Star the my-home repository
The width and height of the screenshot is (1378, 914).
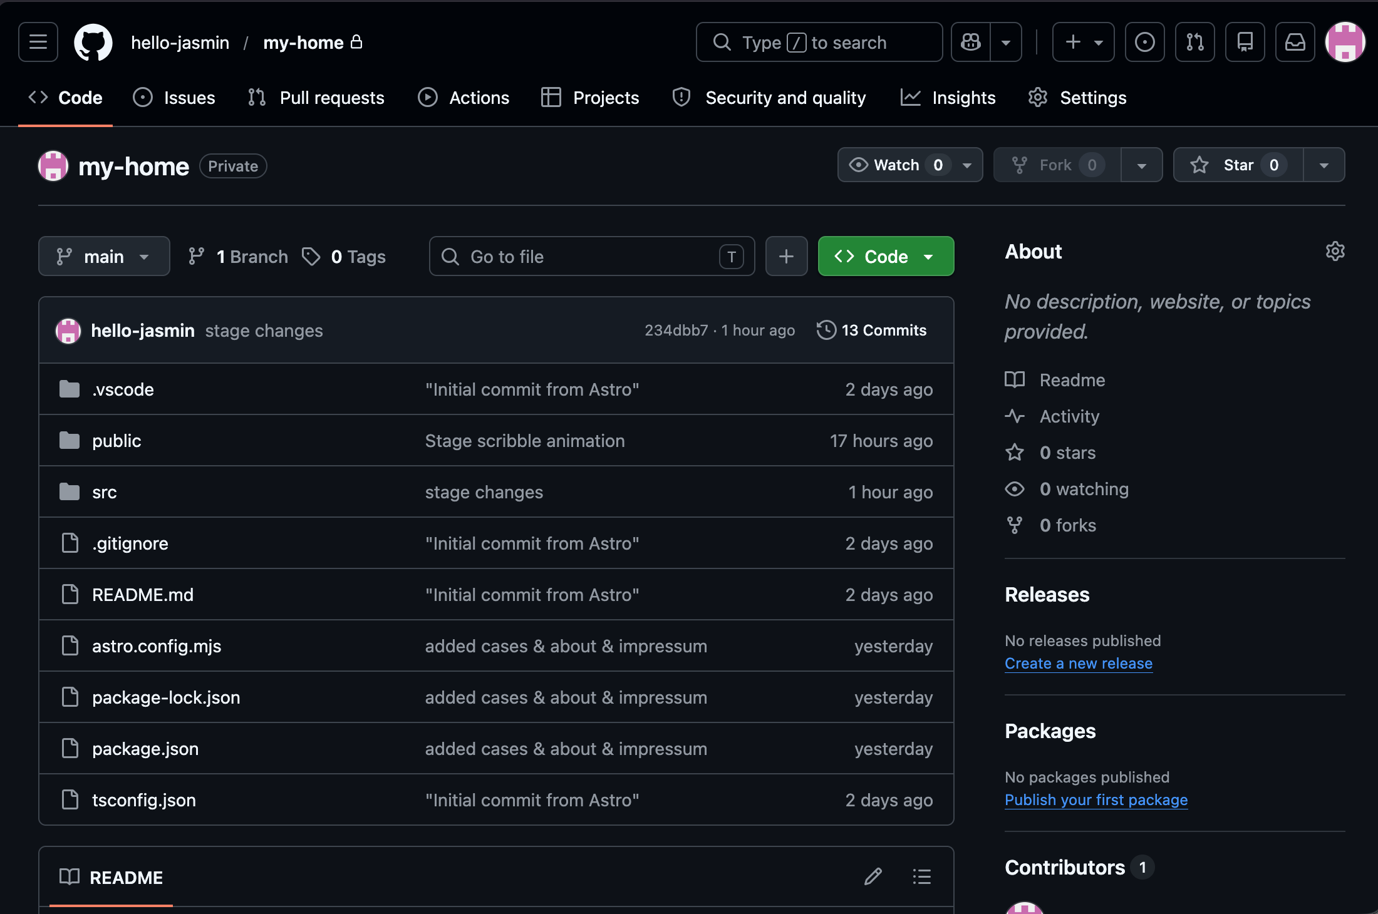click(x=1238, y=165)
